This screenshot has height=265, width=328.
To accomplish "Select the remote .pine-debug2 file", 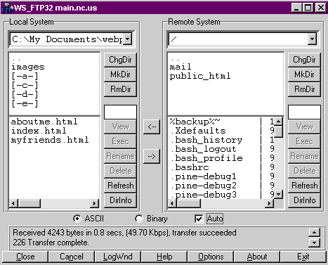I will point(203,186).
